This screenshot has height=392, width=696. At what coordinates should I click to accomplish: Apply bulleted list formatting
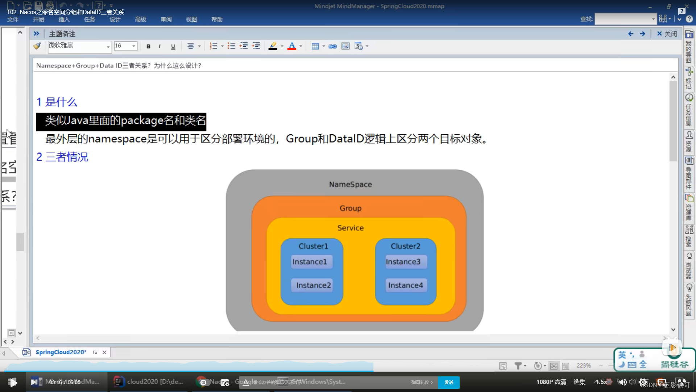pos(231,46)
